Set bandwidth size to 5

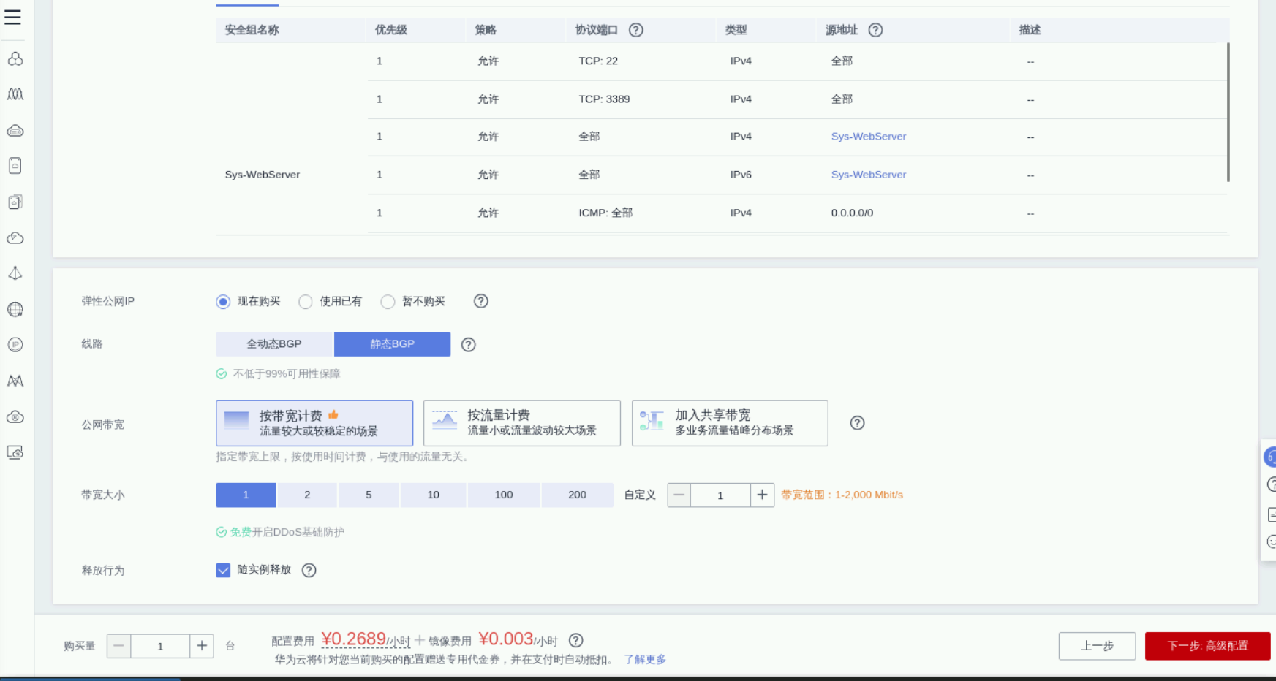click(x=369, y=495)
